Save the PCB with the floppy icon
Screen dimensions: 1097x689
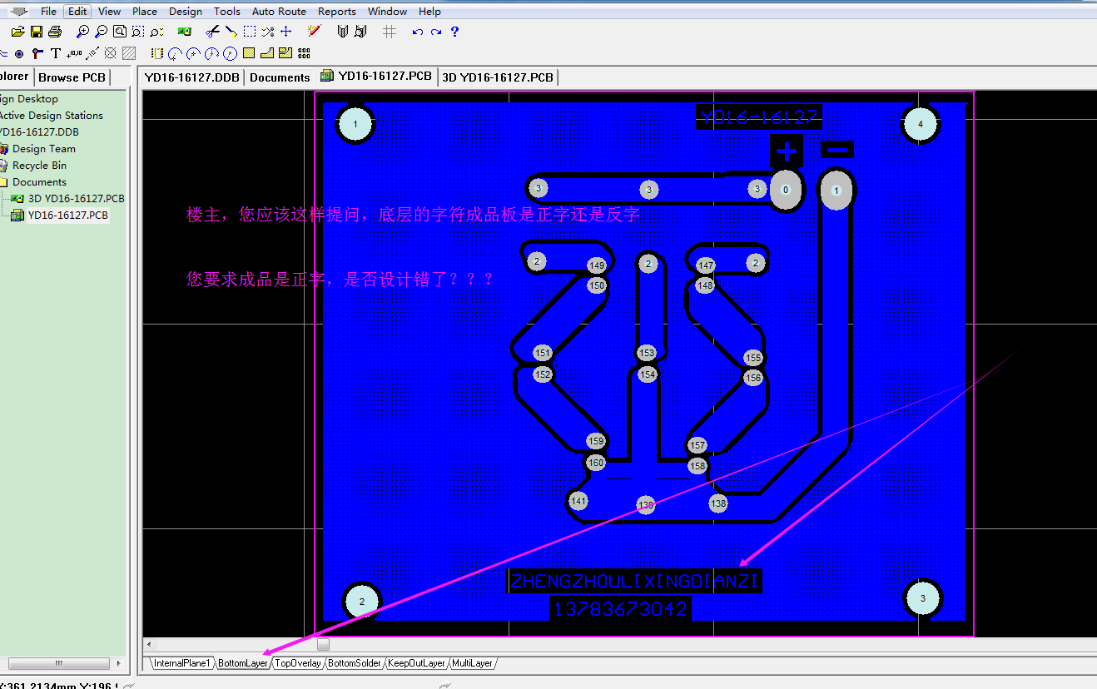(x=37, y=32)
